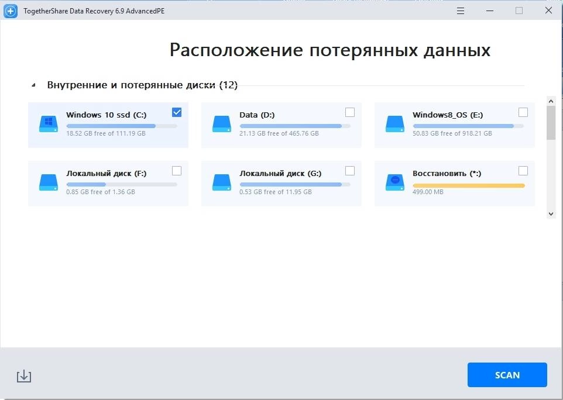Viewport: 563px width, 400px height.
Task: Click "50.83 GB free of 918.21 GB" text
Action: tap(452, 133)
